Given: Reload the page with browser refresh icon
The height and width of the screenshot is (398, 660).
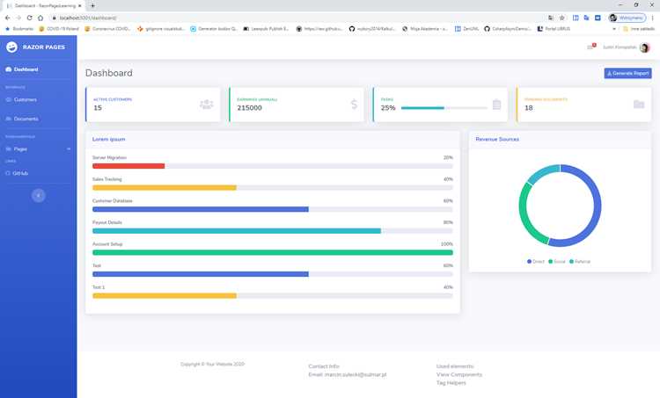Looking at the screenshot, I should click(x=29, y=18).
